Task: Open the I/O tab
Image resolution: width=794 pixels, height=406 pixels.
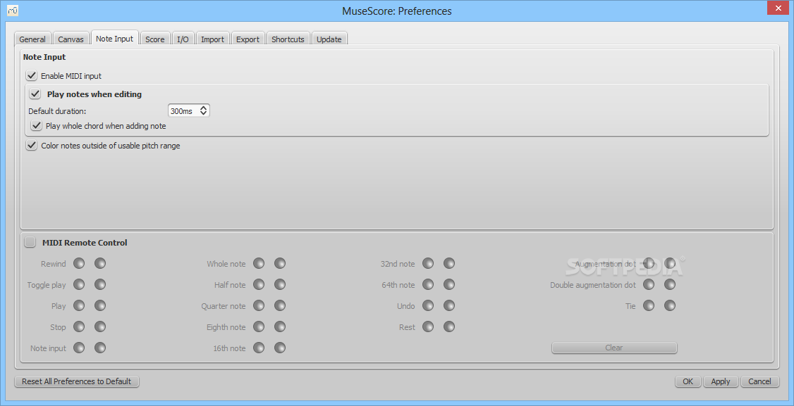Action: click(x=183, y=39)
